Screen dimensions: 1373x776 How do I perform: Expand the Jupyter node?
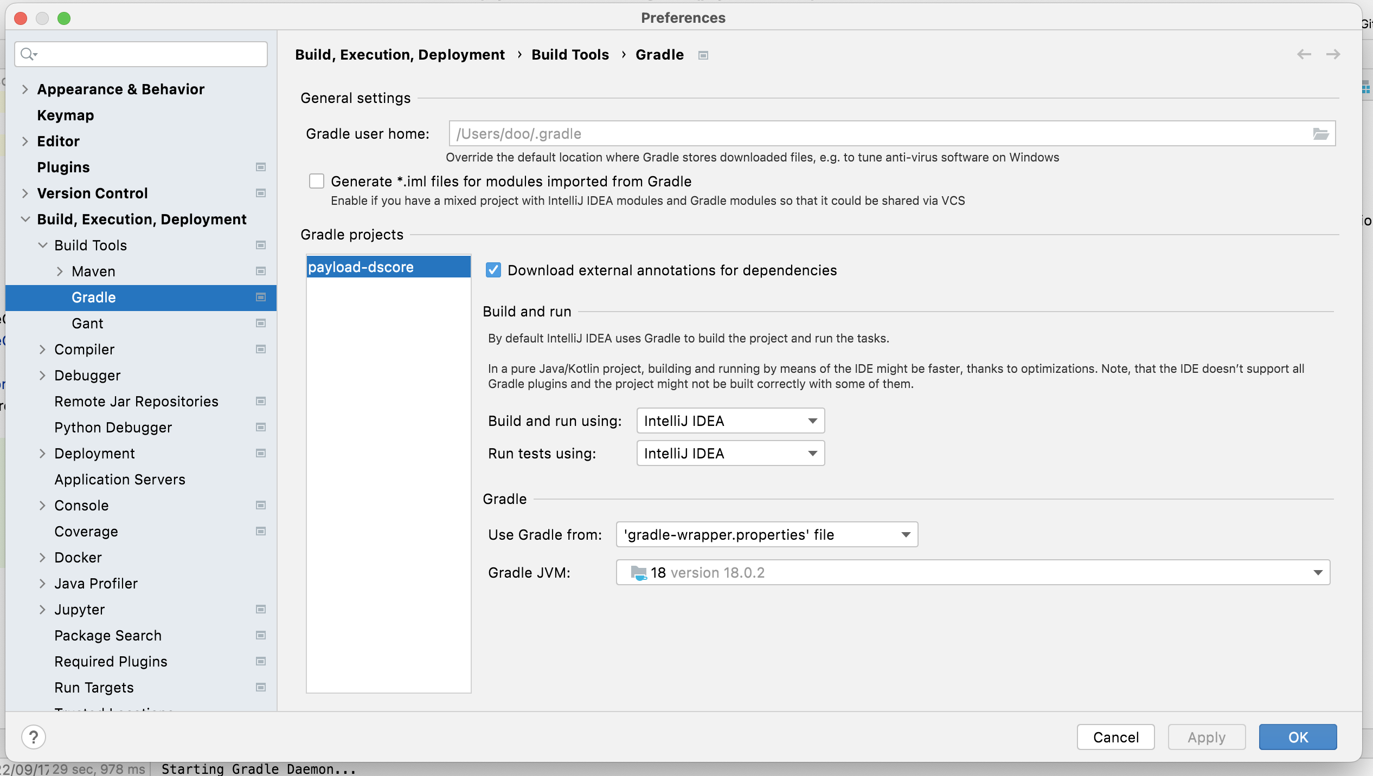[42, 609]
